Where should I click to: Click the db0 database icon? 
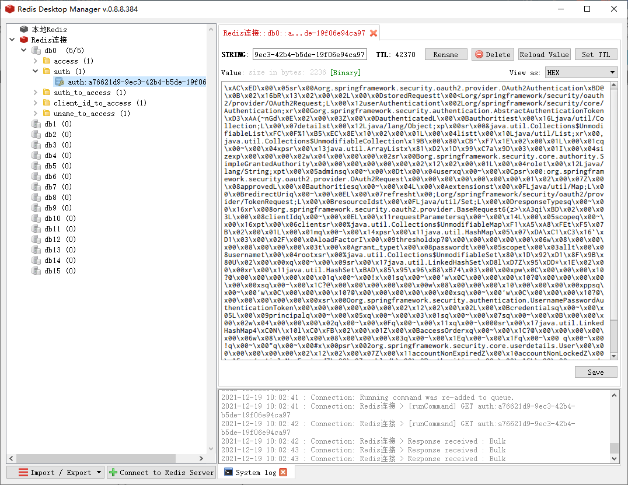click(x=36, y=50)
